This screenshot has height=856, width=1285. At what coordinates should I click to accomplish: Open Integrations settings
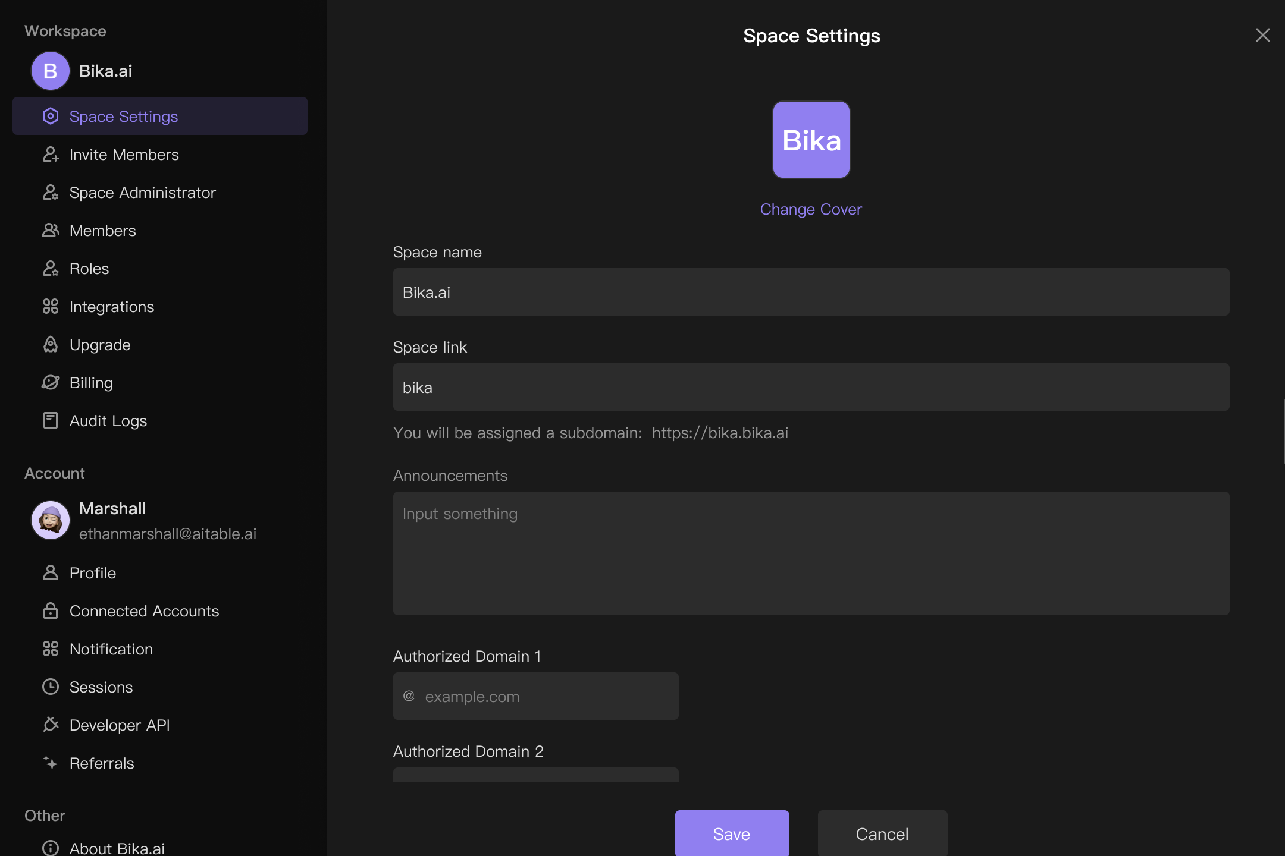tap(160, 306)
